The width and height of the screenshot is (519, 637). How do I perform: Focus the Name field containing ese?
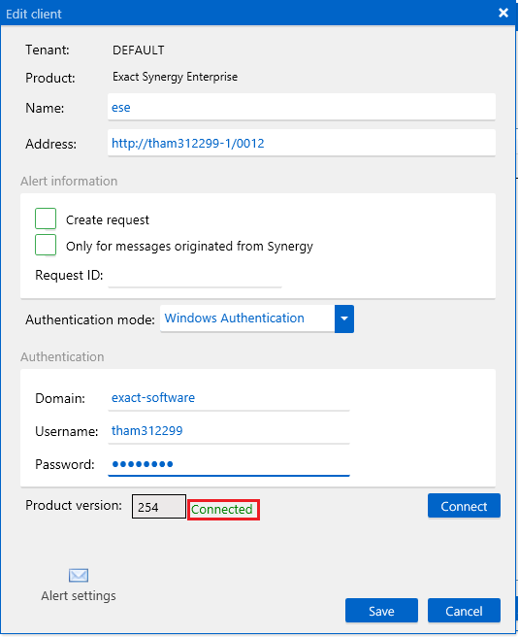[x=302, y=107]
